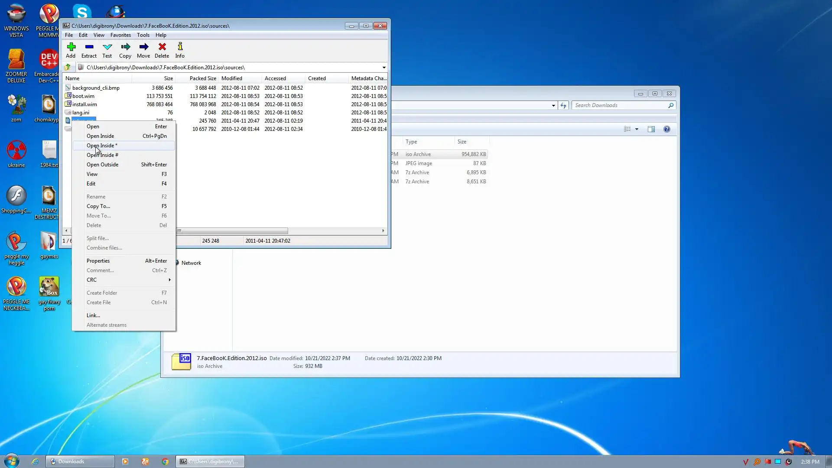
Task: Select Properties in the context menu
Action: point(98,261)
